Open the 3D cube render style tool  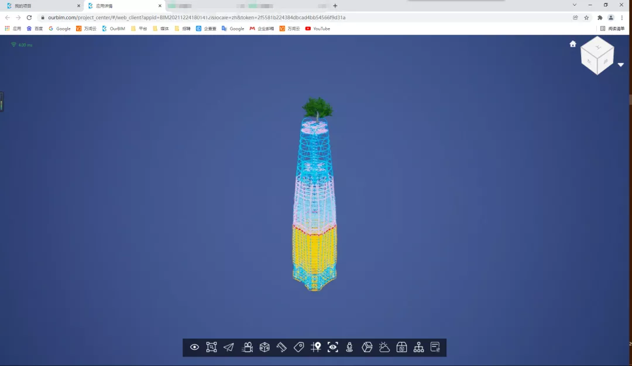point(367,347)
